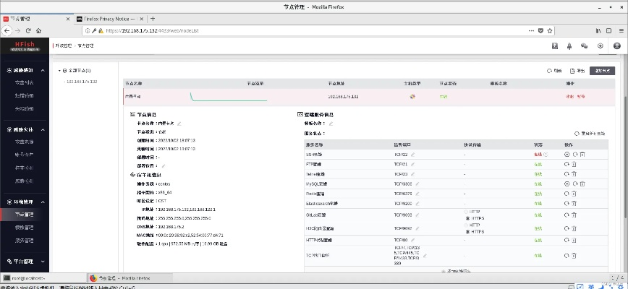
Task: Click the info icon beside the SSH offline status
Action: pyautogui.click(x=546, y=155)
